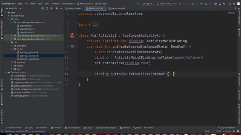This screenshot has width=241, height=135.
Task: Open Layout Inspector button
Action: pyautogui.click(x=227, y=127)
